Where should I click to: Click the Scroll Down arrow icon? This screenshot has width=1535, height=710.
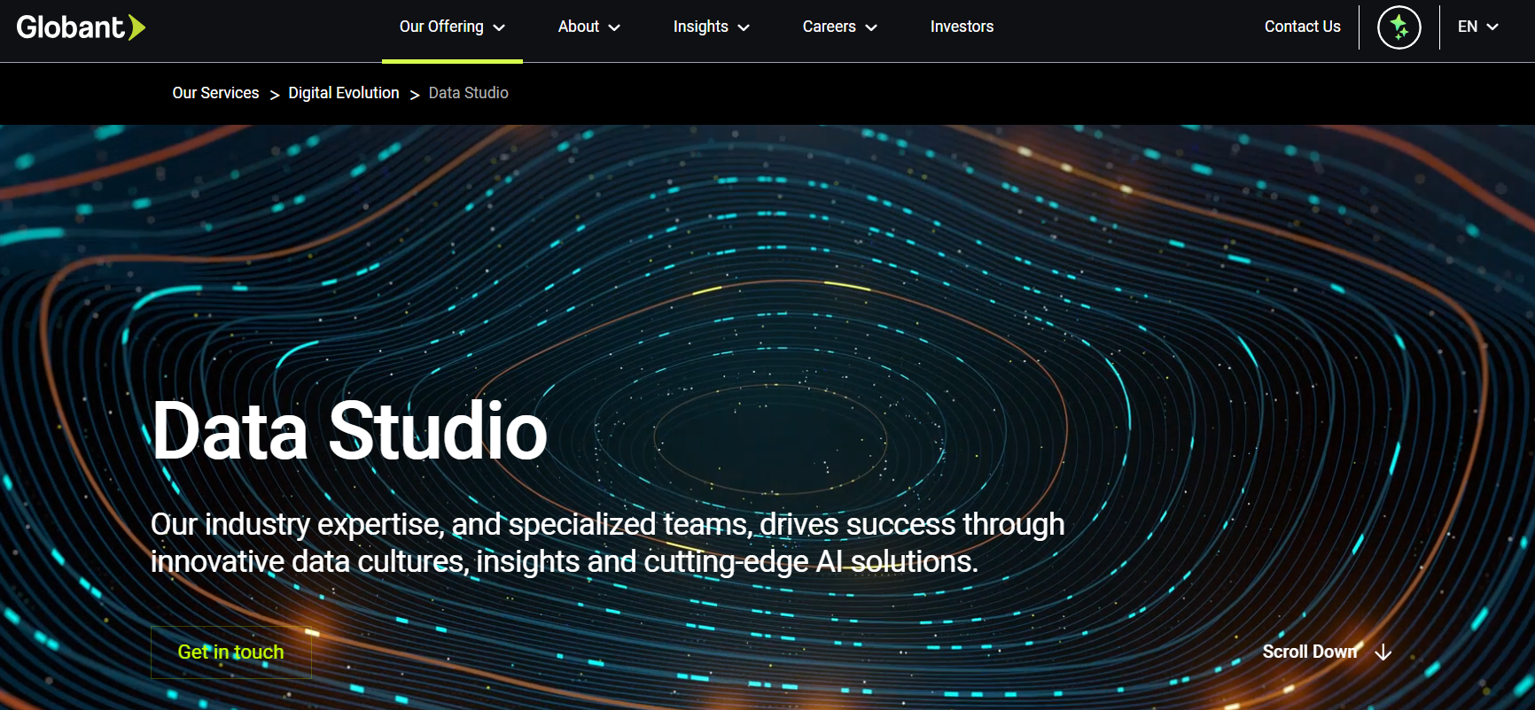click(x=1383, y=652)
